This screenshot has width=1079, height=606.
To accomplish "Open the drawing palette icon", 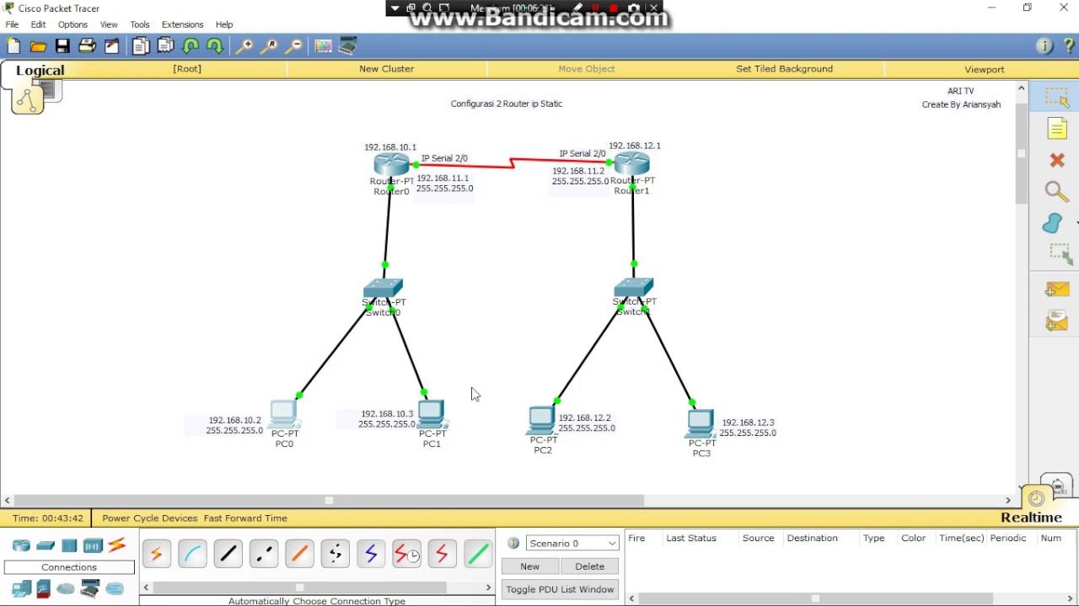I will (323, 46).
